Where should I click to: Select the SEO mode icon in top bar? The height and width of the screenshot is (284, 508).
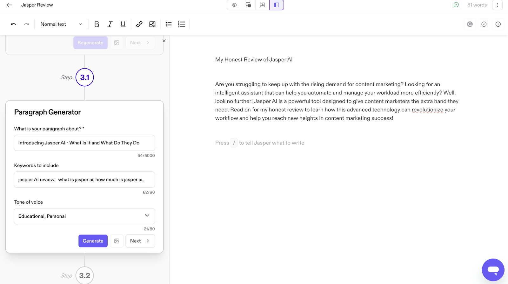pyautogui.click(x=262, y=5)
